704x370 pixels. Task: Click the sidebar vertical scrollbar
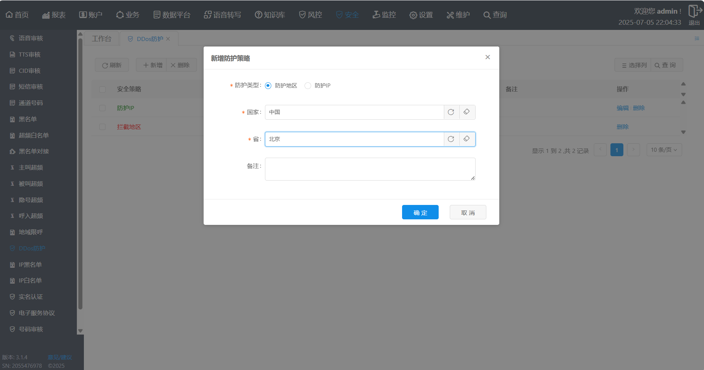[80, 174]
